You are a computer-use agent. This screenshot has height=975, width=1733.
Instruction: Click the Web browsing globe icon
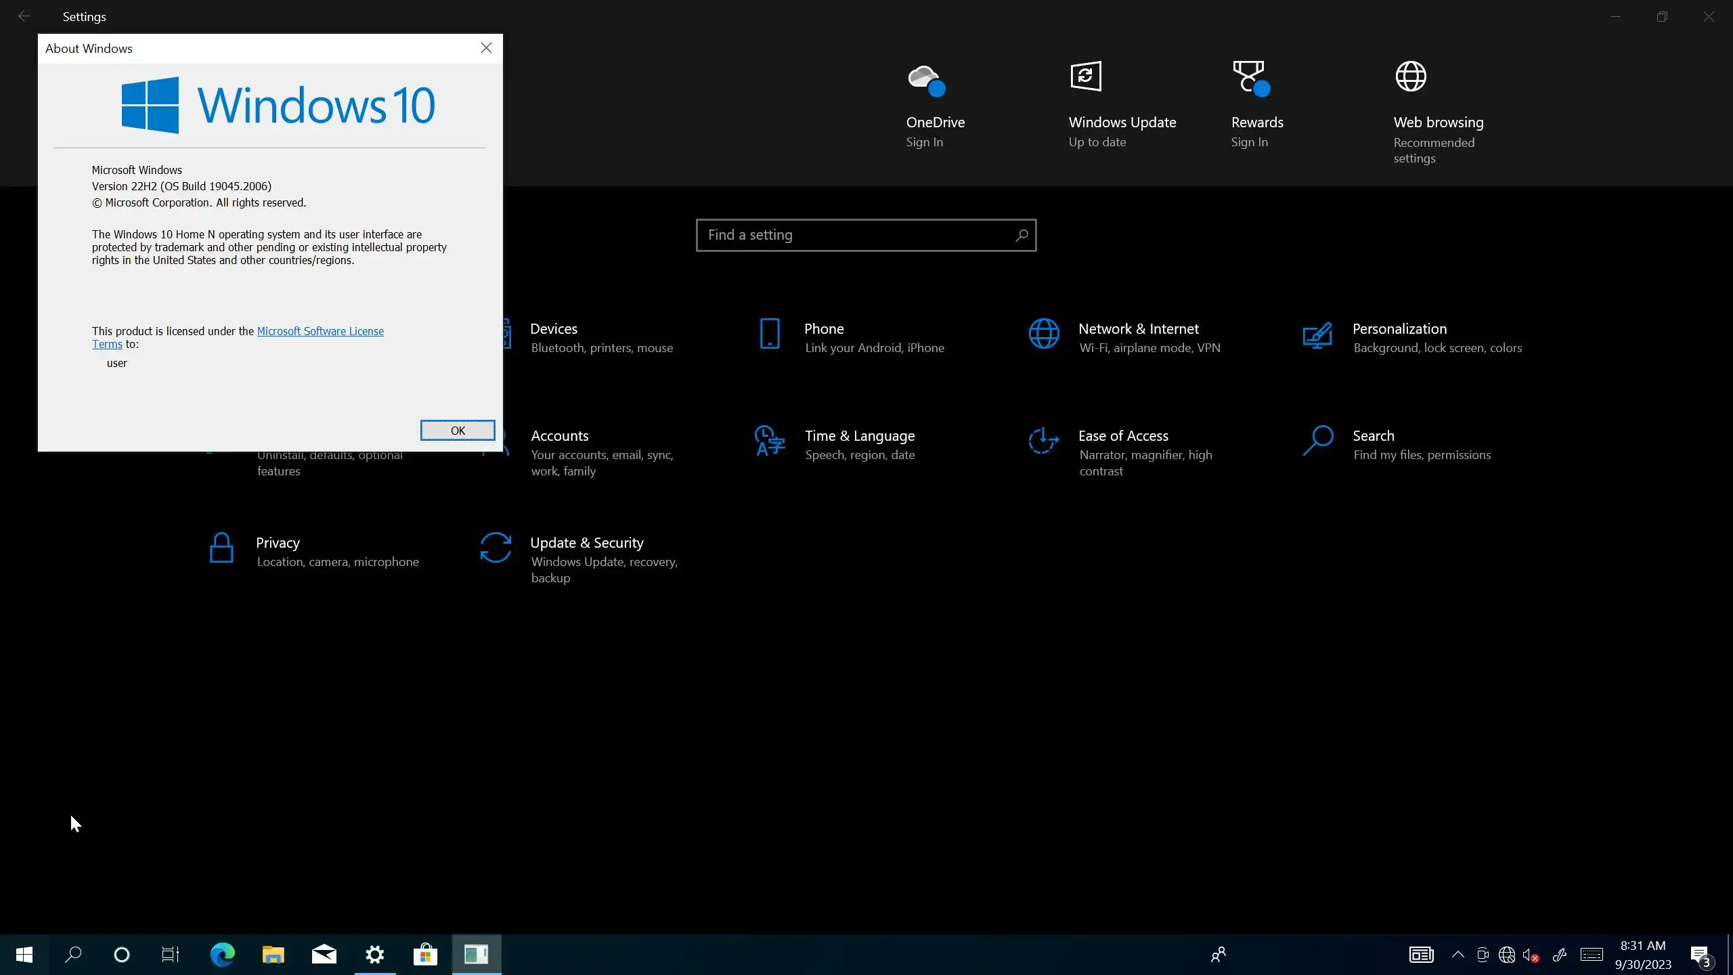pyautogui.click(x=1411, y=77)
